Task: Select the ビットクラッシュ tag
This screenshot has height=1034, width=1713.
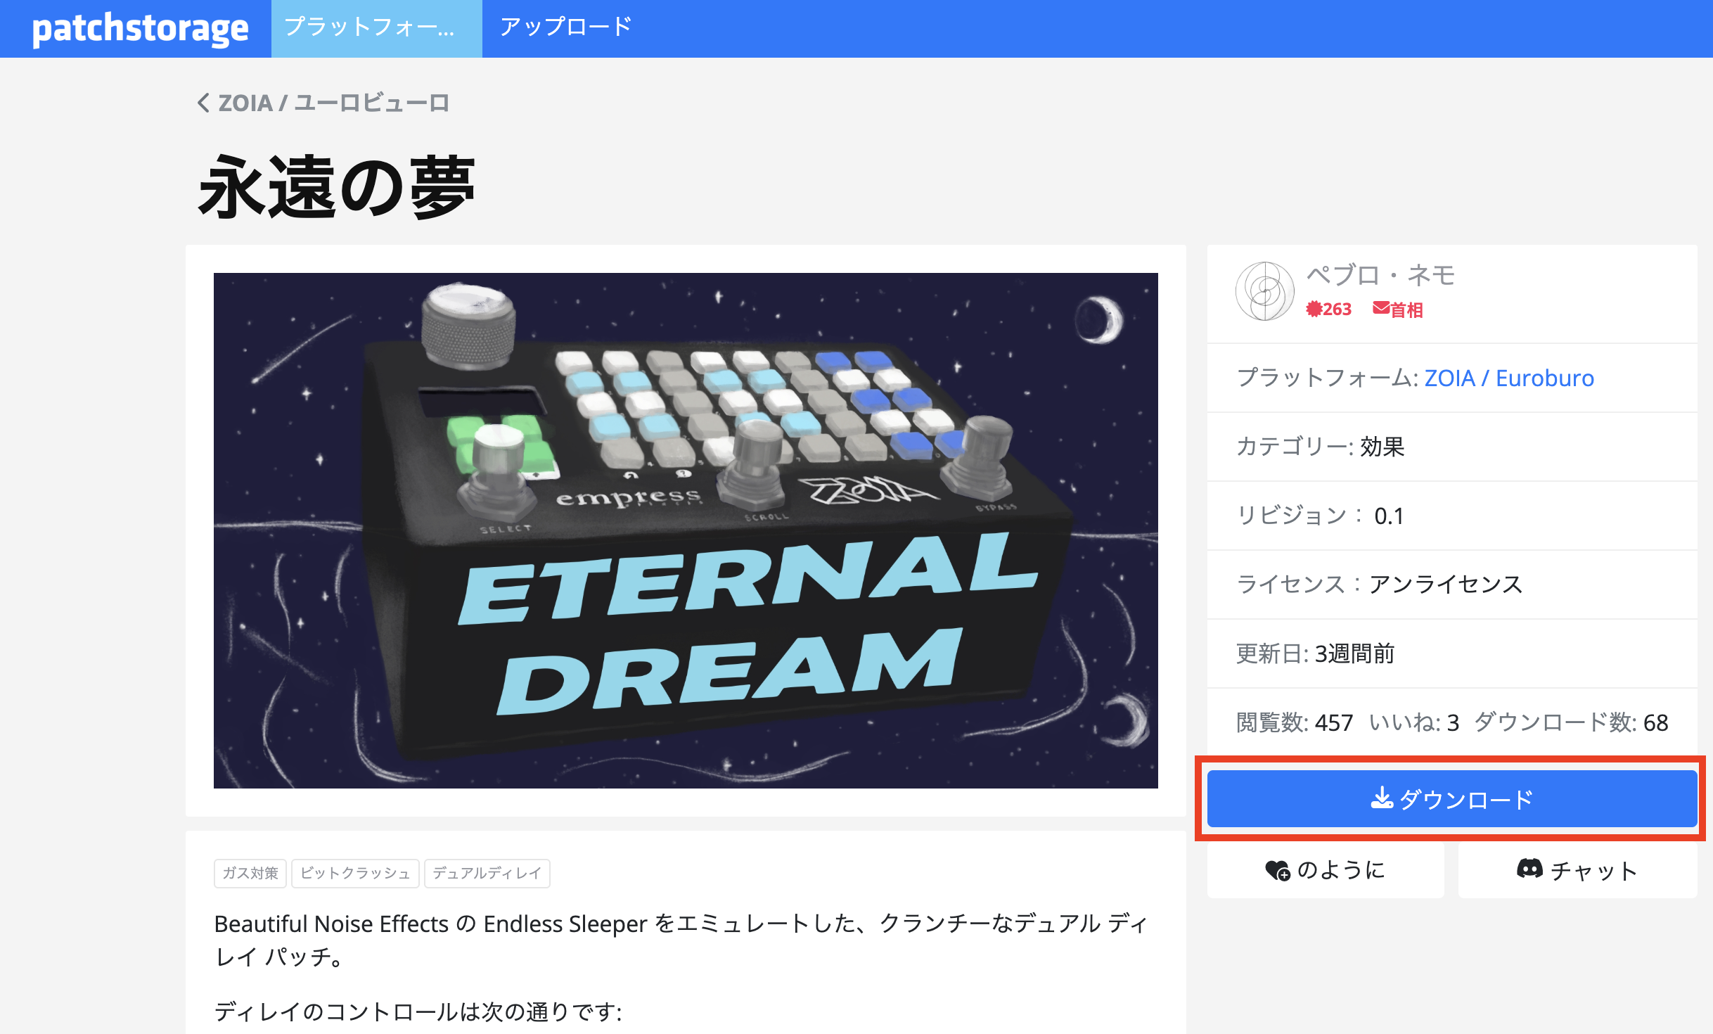Action: point(355,874)
